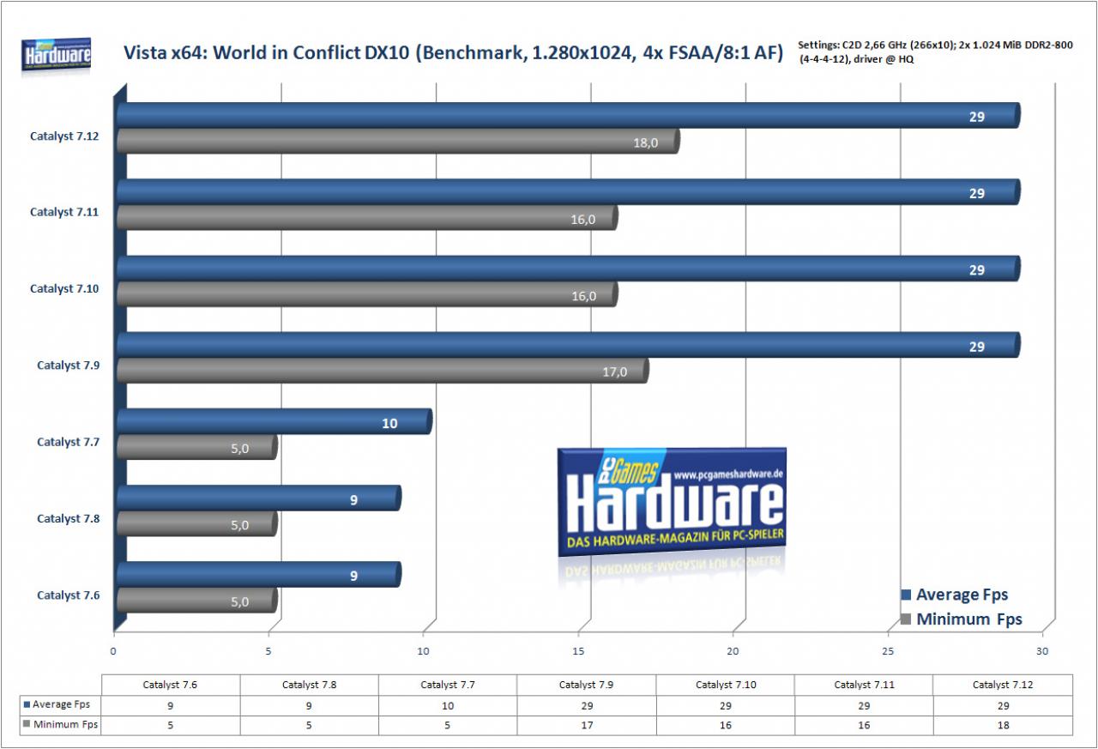Screen dimensions: 1098x749
Task: Click the 'Catalyst 7.6' label on the chart's vertical axis
Action: click(x=69, y=595)
